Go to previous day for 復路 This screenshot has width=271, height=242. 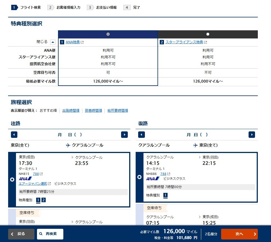click(141, 135)
